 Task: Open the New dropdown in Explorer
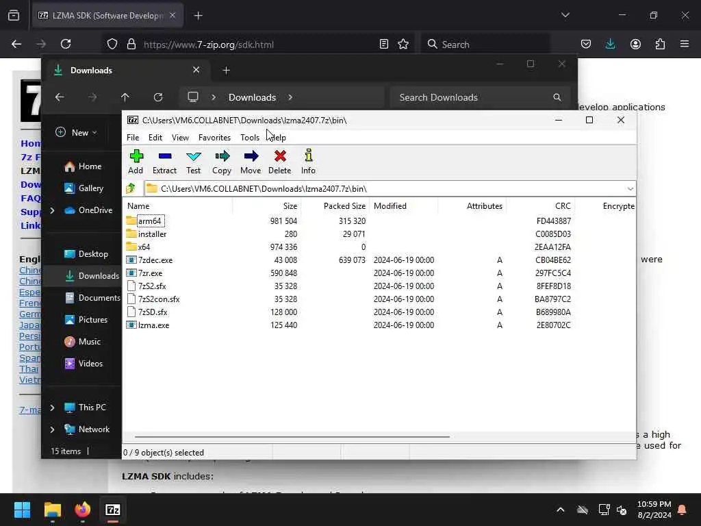pos(77,132)
